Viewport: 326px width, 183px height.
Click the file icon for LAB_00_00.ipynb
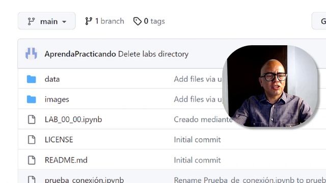(x=32, y=119)
